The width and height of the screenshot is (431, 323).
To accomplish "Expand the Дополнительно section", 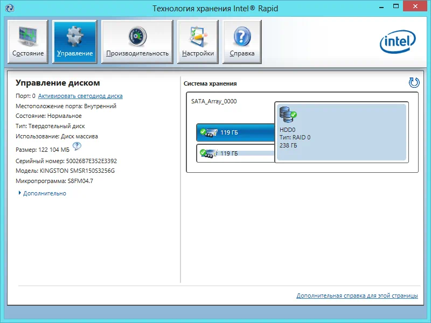I will coord(43,193).
